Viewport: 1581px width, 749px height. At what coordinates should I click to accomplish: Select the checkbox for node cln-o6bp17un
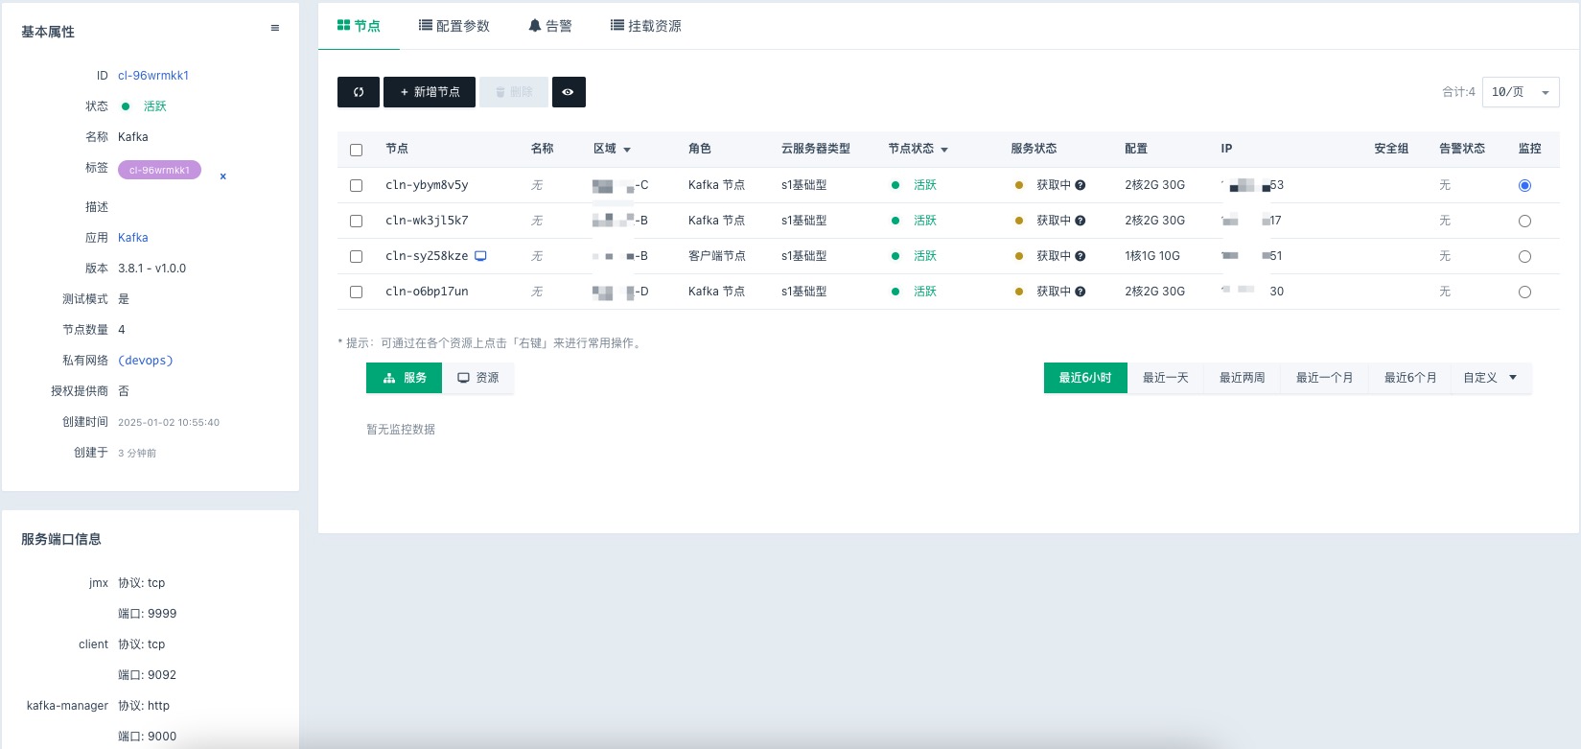pos(357,292)
